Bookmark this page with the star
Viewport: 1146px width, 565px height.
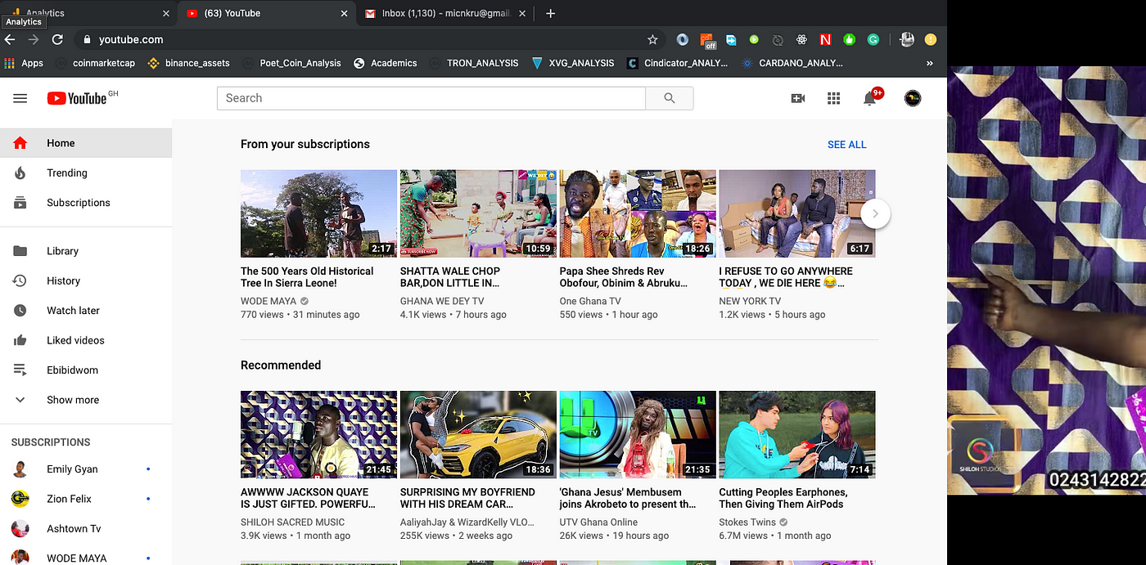[652, 39]
